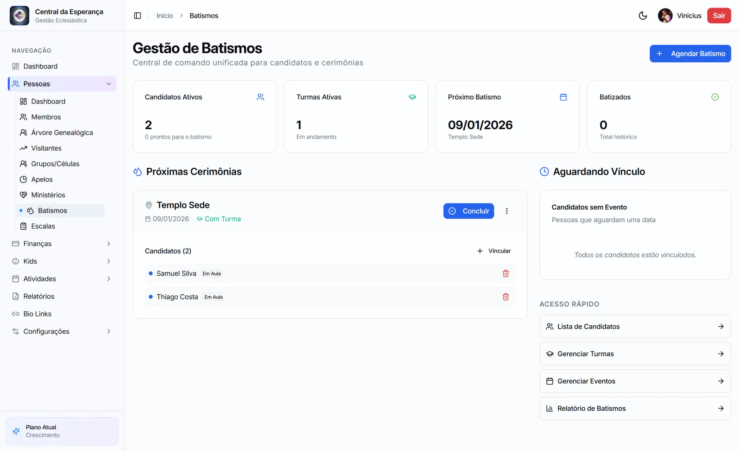Image resolution: width=739 pixels, height=451 pixels.
Task: Expand the Finanças menu section
Action: point(109,243)
